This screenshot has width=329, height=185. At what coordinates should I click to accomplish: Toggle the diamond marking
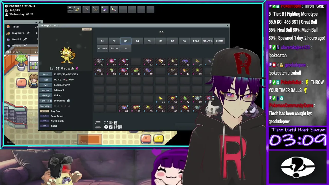point(65,106)
